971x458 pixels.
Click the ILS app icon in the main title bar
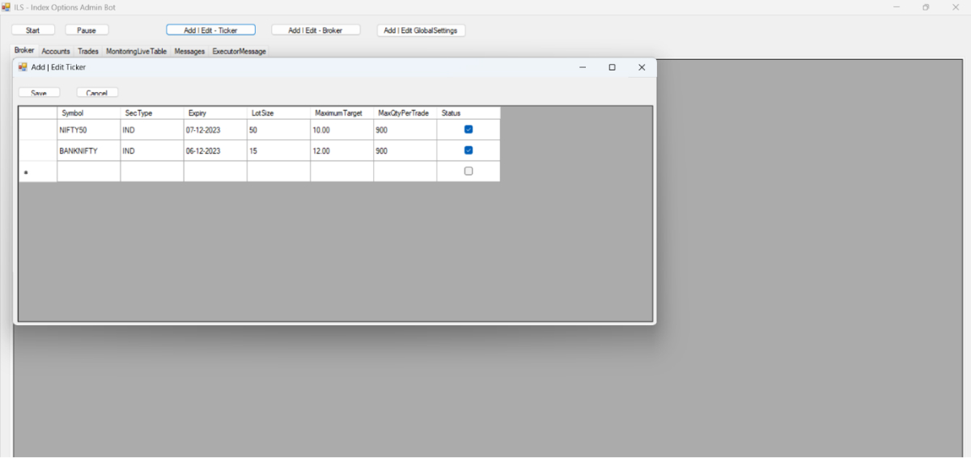(x=6, y=7)
